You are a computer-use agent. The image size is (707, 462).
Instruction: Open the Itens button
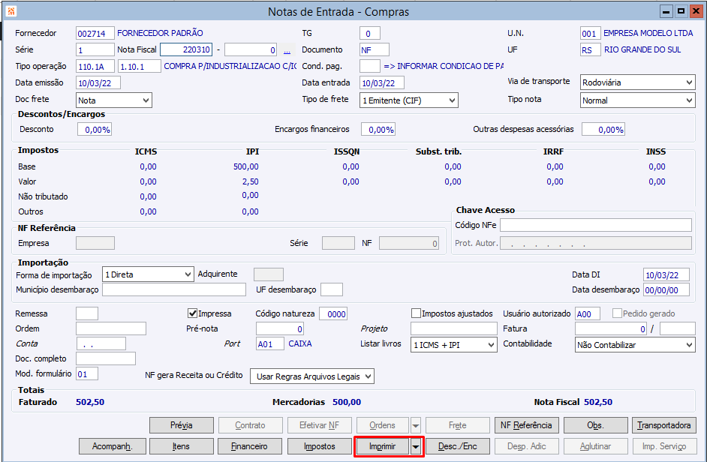pos(181,446)
